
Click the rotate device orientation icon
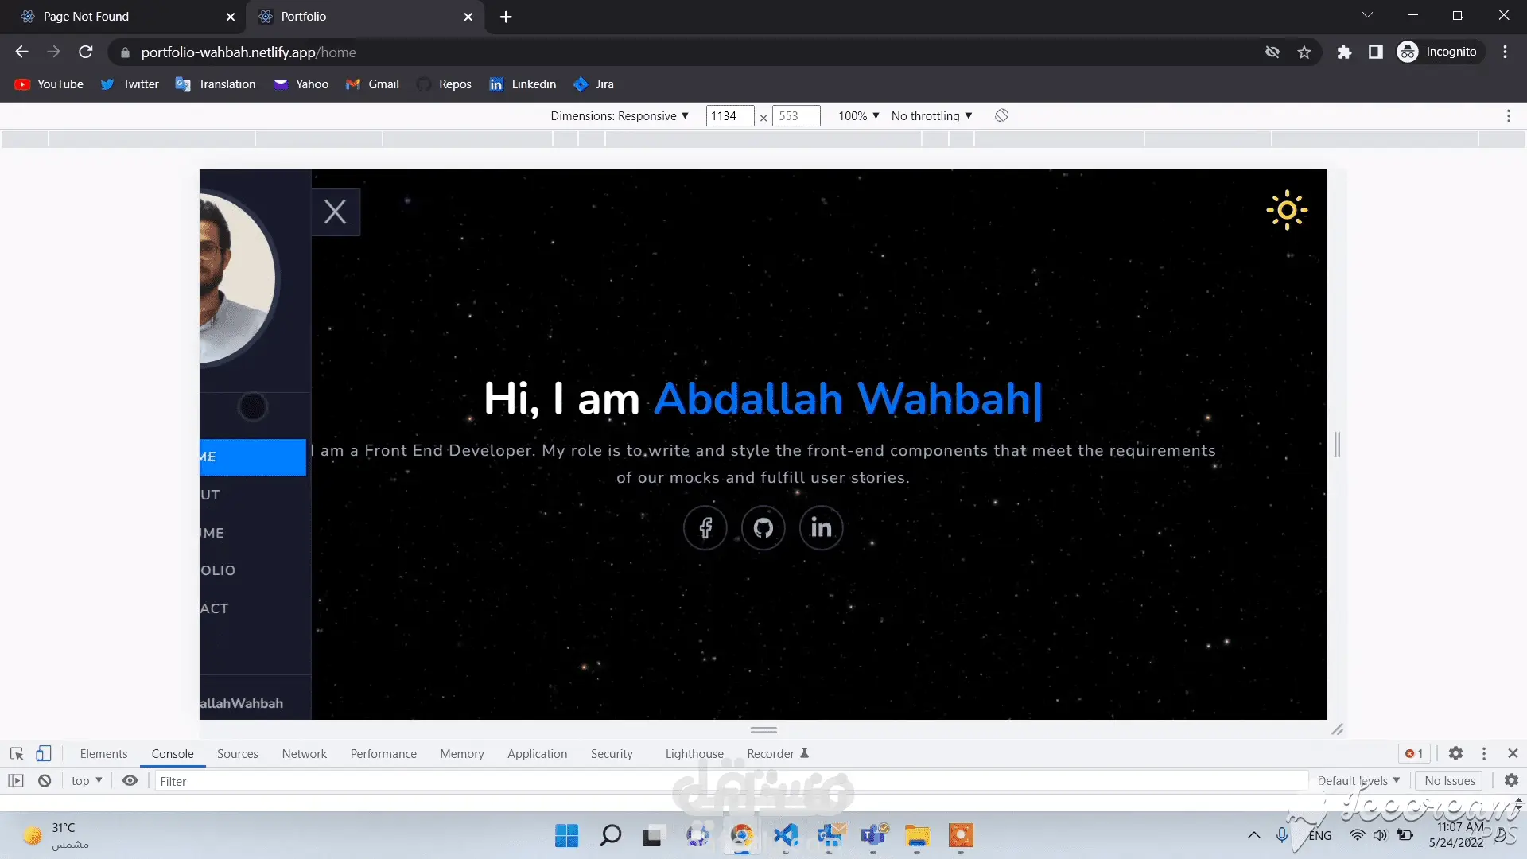click(1001, 116)
